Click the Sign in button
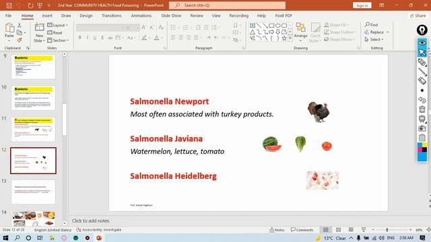The image size is (431, 242). pyautogui.click(x=362, y=5)
